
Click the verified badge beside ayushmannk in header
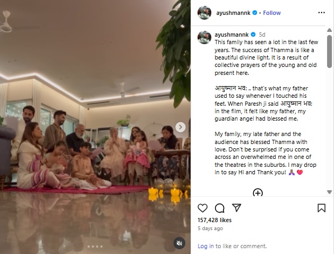click(255, 13)
